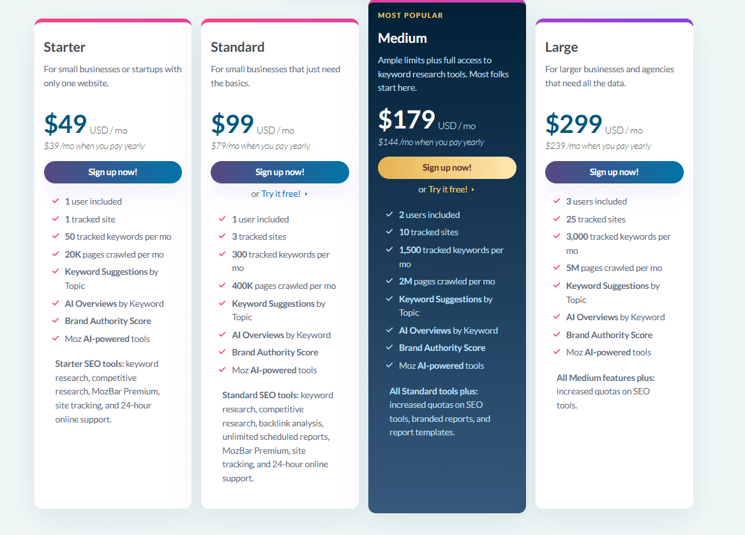Click the Starter plan title
This screenshot has width=745, height=535.
(x=64, y=47)
